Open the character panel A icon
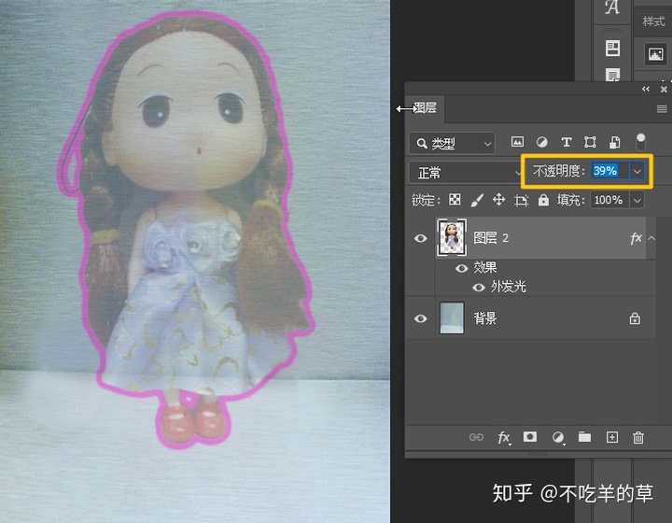The image size is (672, 523). point(612,7)
